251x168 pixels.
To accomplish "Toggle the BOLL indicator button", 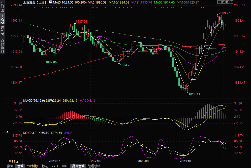I will click(65, 166).
